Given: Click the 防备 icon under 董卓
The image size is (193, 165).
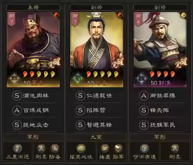Looking at the screenshot, I should point(55,148).
